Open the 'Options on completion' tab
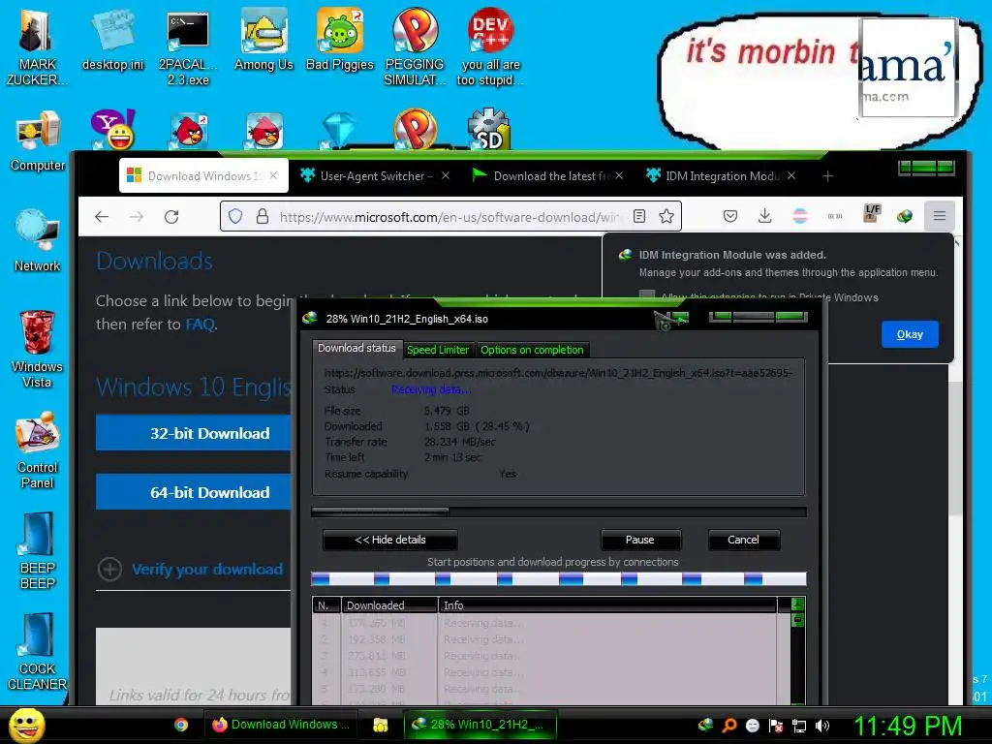 (532, 350)
